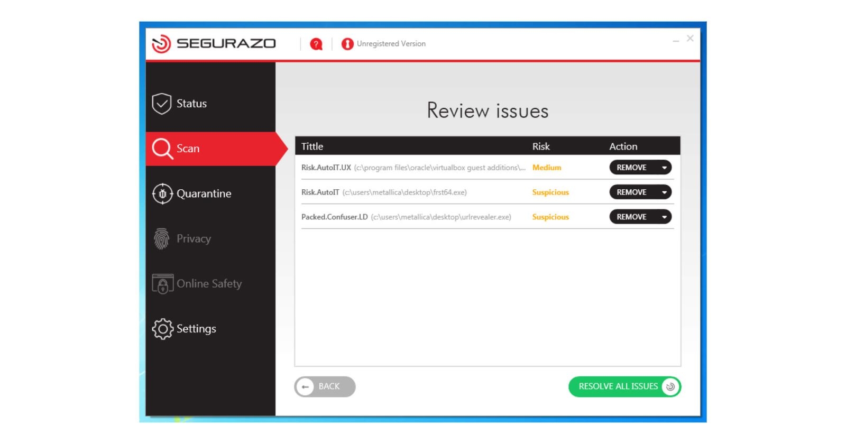Minimize the Segurazo window

tap(676, 40)
